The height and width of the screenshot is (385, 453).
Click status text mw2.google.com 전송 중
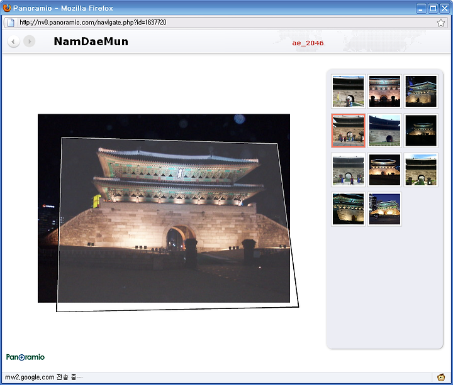click(x=44, y=377)
